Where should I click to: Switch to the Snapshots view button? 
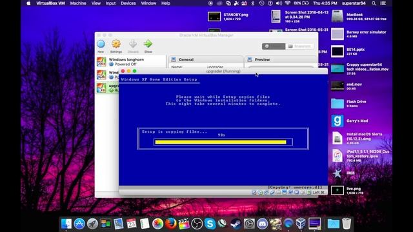(x=299, y=46)
